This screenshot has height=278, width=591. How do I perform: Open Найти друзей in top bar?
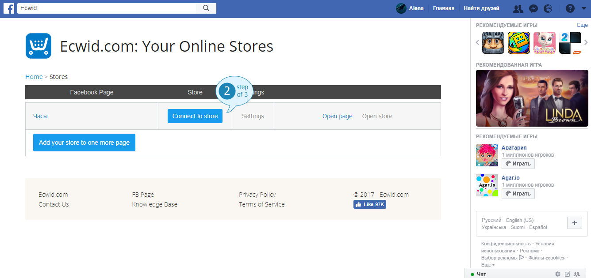481,8
